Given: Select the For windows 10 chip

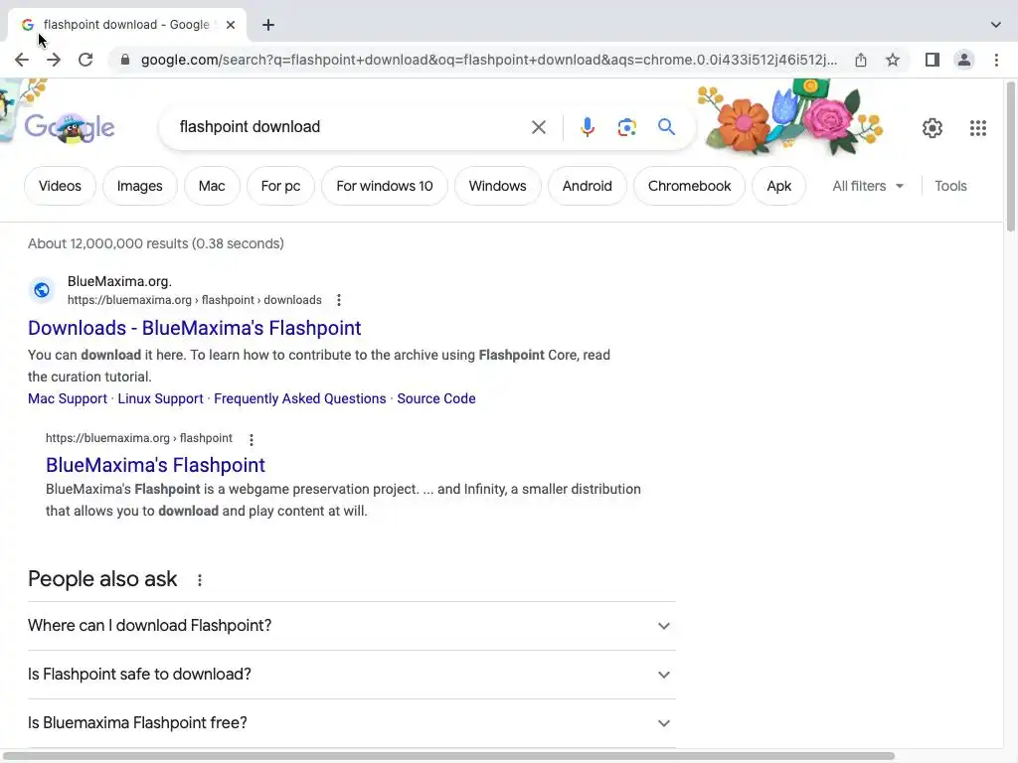Looking at the screenshot, I should (385, 186).
